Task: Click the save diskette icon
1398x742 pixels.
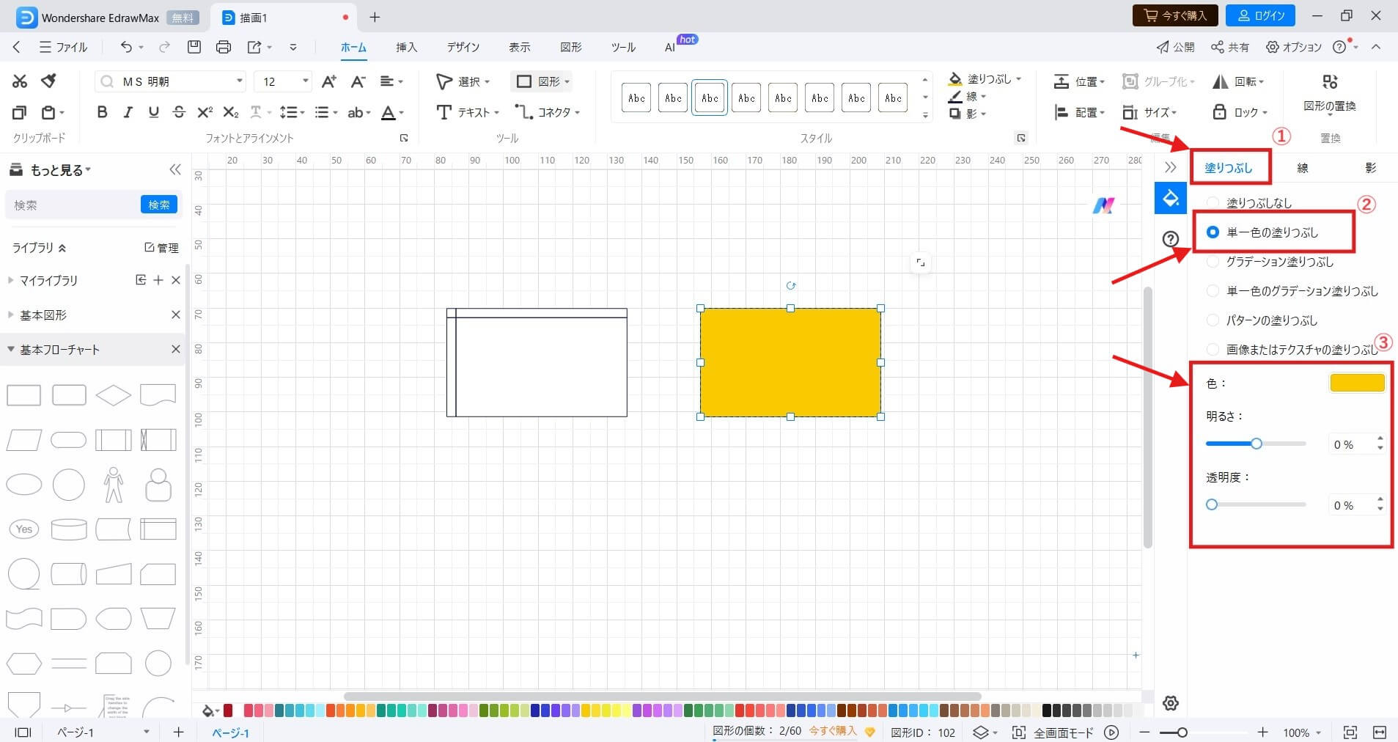Action: [x=194, y=47]
